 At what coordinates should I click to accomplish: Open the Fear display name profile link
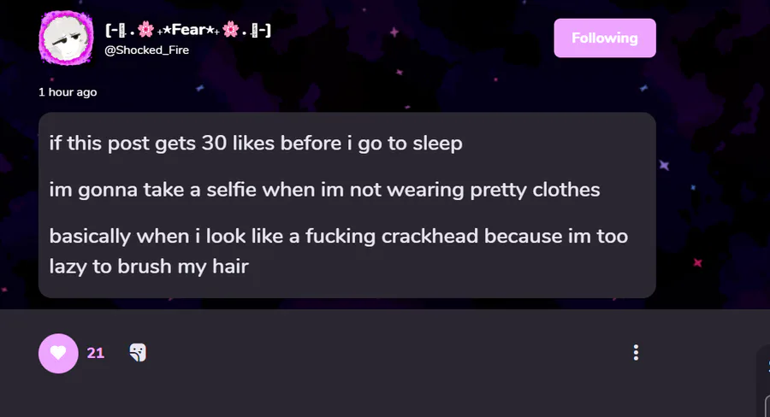click(188, 30)
